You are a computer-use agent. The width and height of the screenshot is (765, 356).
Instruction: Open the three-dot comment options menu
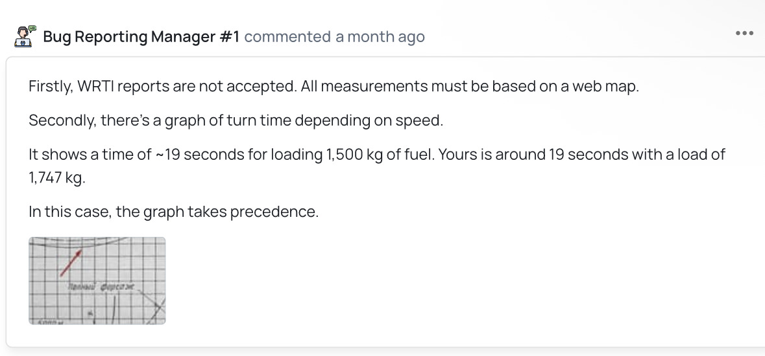point(744,34)
